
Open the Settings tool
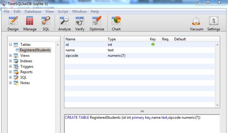point(214,23)
